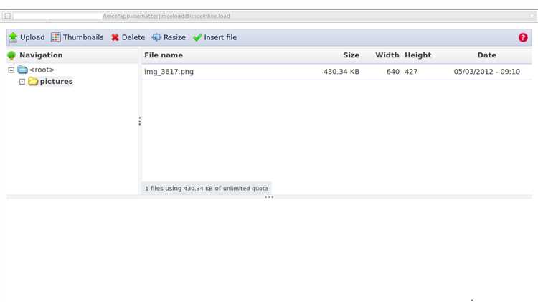Click the date 05/03/2012 - 09:10
The image size is (538, 302).
pos(486,72)
